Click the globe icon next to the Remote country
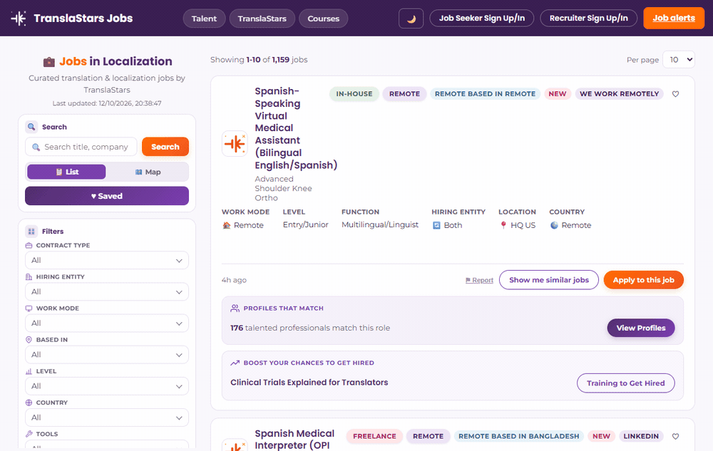Viewport: 713px width, 451px height. 554,225
